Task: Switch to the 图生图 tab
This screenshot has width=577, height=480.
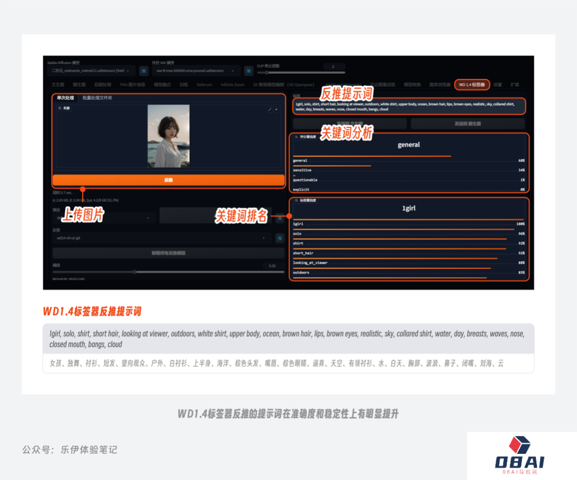Action: point(79,84)
